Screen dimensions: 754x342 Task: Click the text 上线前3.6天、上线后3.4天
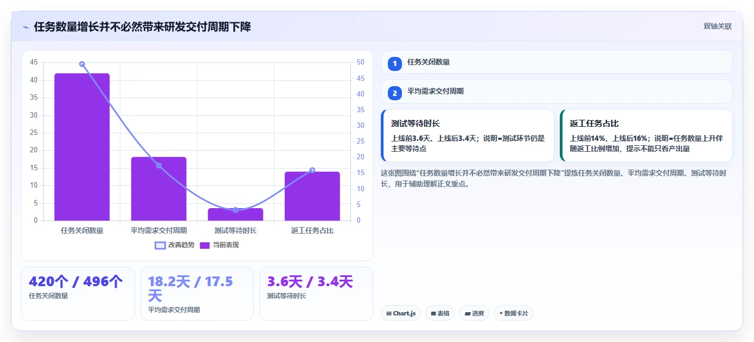coord(433,138)
